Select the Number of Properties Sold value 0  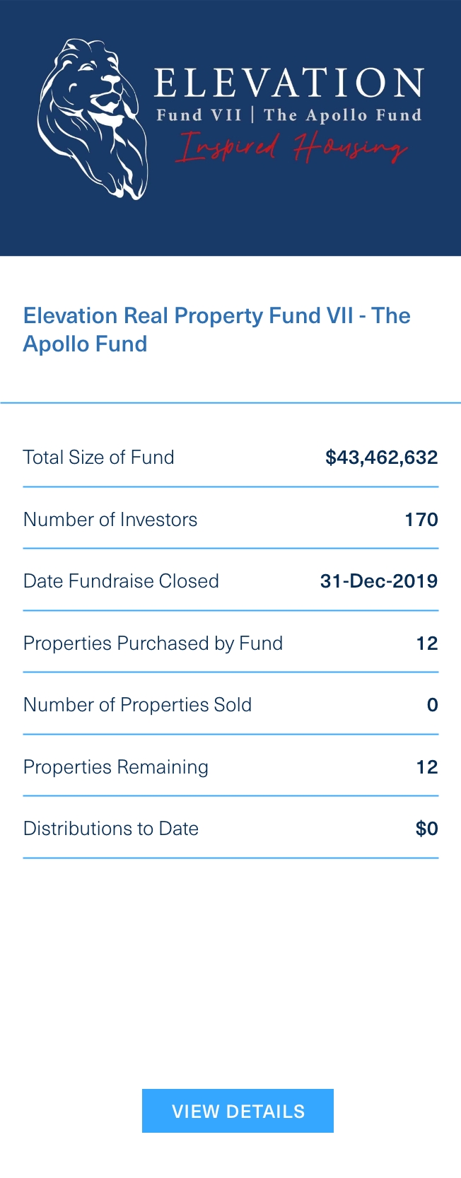click(x=433, y=705)
